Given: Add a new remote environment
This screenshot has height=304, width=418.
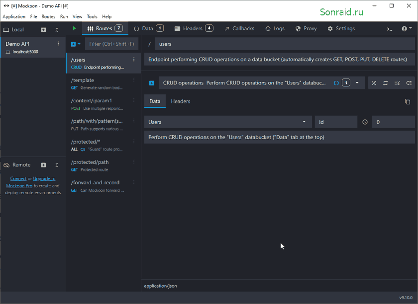Looking at the screenshot, I should pos(43,165).
